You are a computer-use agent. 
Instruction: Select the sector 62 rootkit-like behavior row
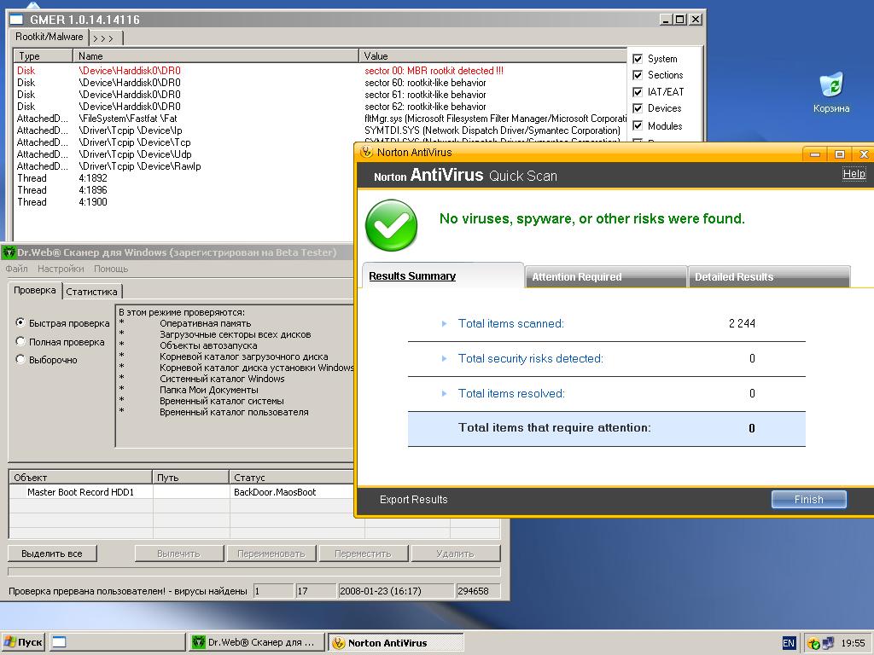point(320,107)
